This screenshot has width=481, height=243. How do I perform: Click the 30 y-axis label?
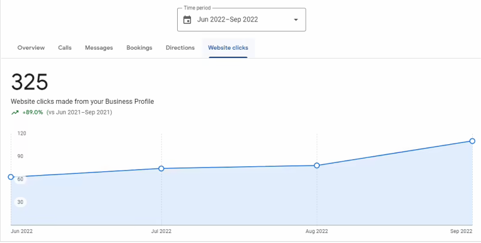click(20, 202)
